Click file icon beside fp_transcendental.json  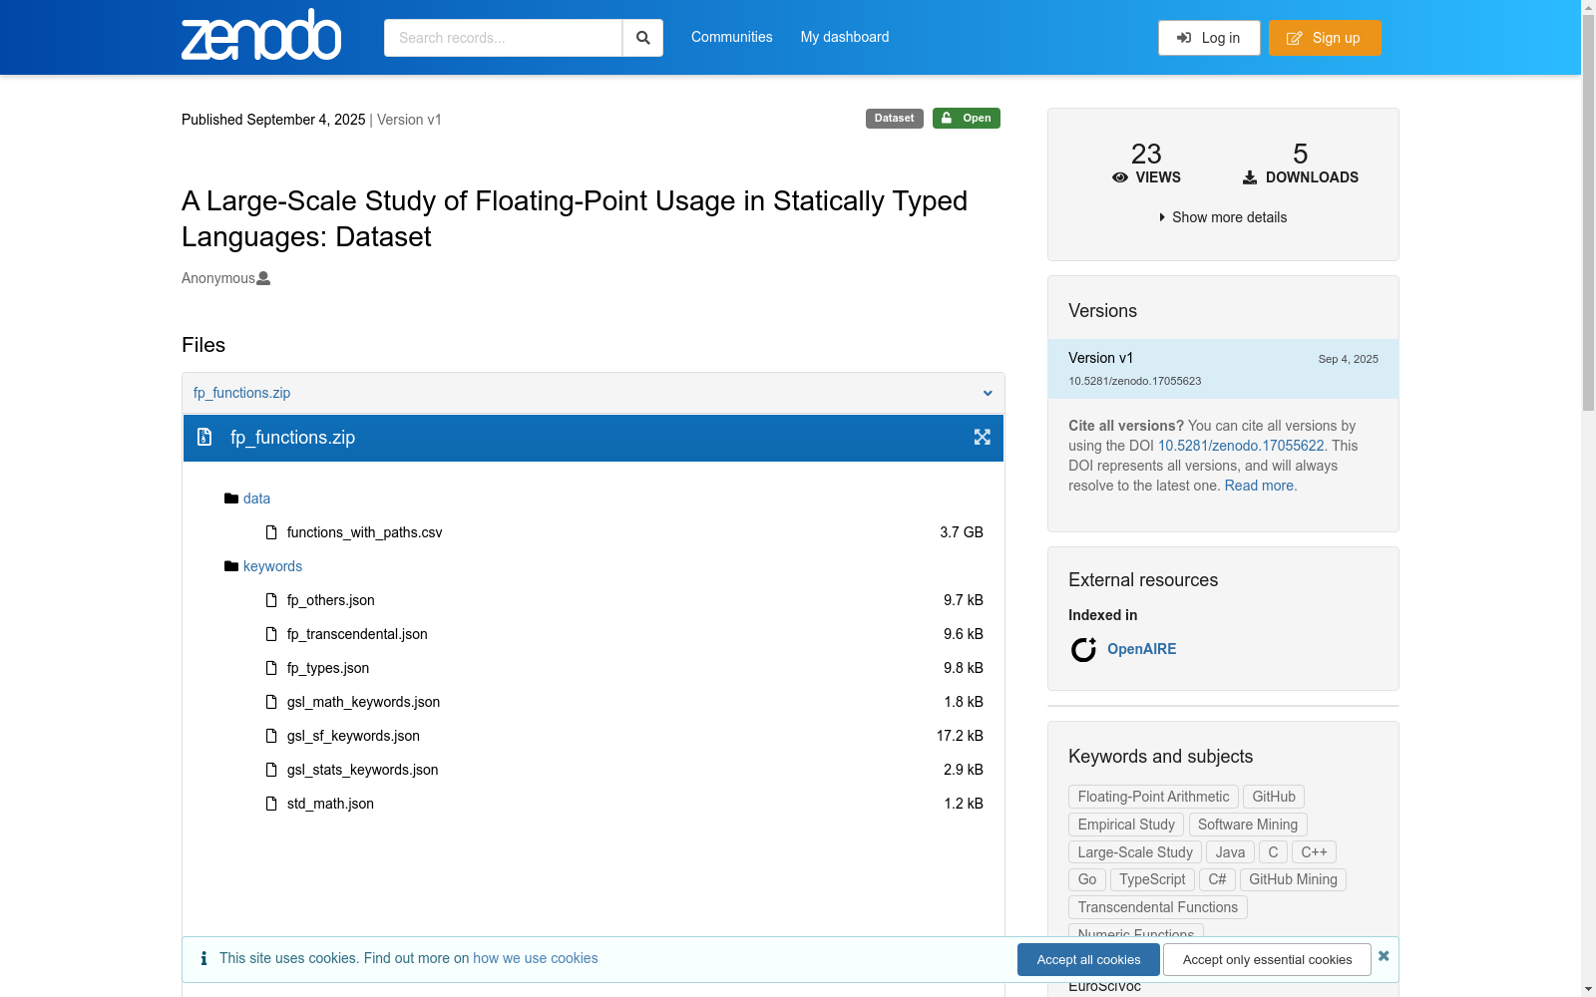(271, 634)
